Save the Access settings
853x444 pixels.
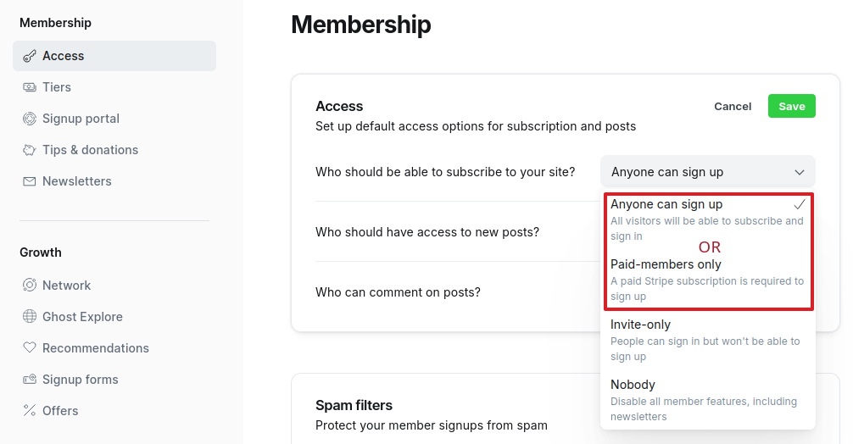[x=791, y=106]
